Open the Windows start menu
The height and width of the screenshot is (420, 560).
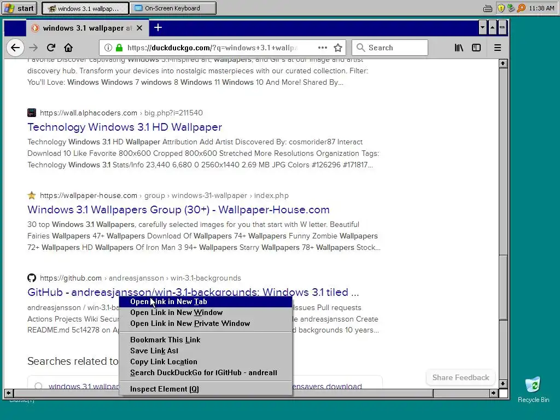[20, 8]
